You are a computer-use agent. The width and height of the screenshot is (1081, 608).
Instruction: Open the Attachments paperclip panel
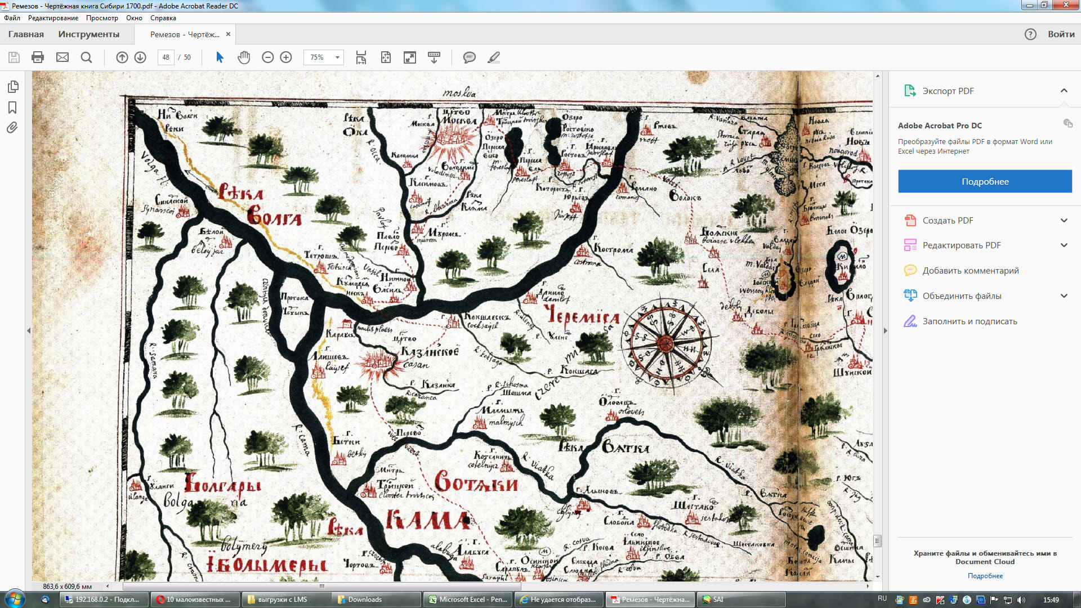12,128
